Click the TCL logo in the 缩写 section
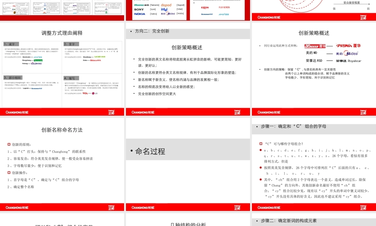376x226 pixels. (x=86, y=93)
